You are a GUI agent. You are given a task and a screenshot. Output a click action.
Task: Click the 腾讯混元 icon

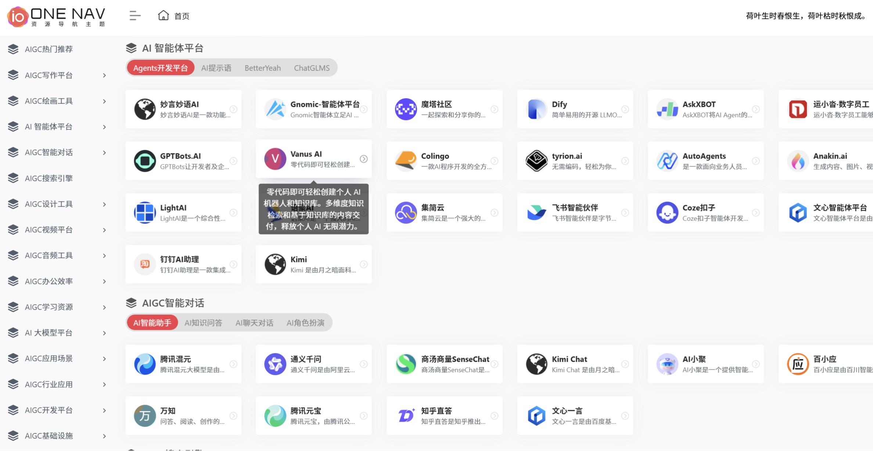(x=145, y=364)
